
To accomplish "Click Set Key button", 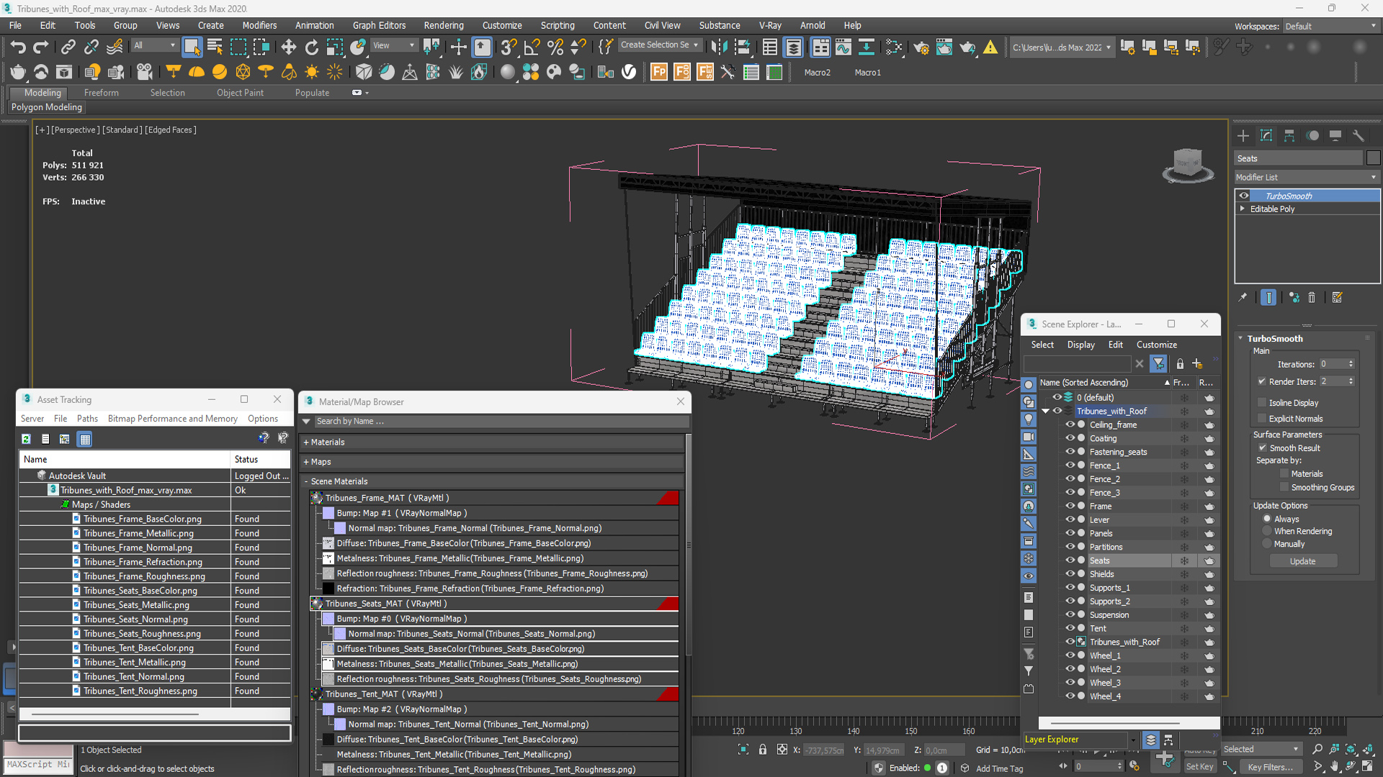I will click(1199, 767).
